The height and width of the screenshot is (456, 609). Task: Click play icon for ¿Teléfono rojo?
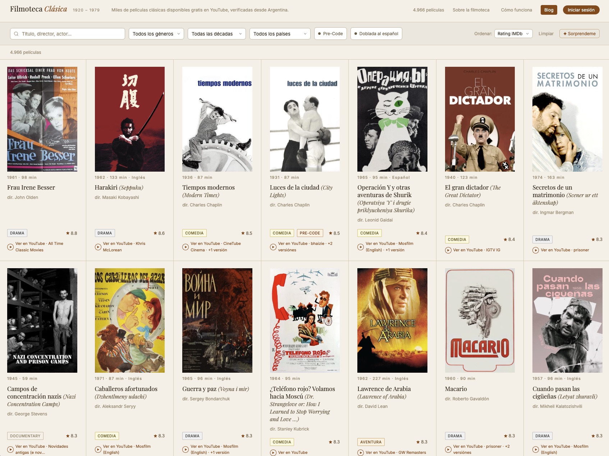point(273,453)
